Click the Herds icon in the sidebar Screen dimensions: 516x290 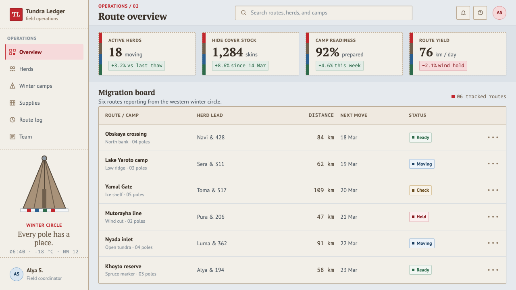(x=12, y=69)
